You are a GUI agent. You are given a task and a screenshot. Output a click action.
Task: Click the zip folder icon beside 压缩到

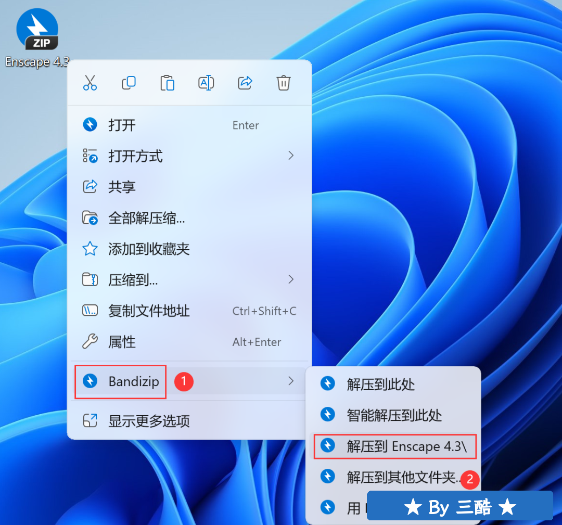pos(90,279)
